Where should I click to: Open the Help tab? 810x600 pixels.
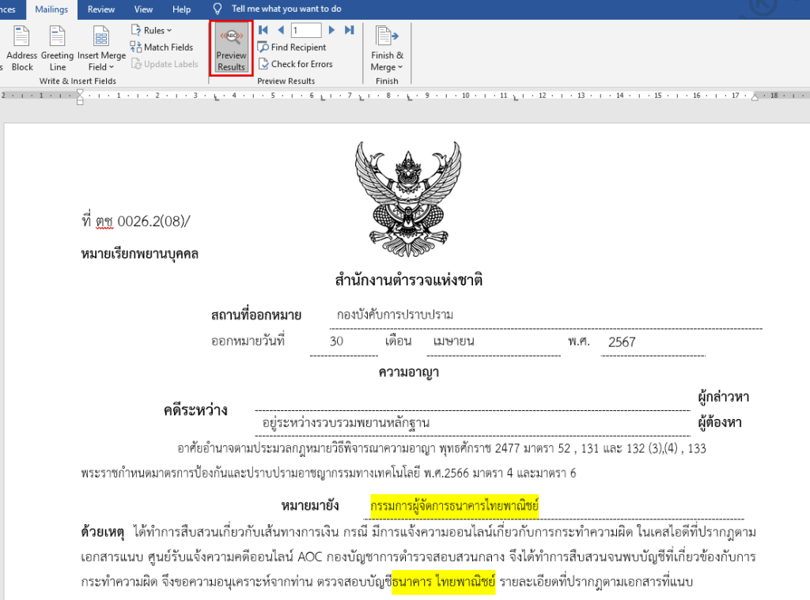pyautogui.click(x=181, y=9)
